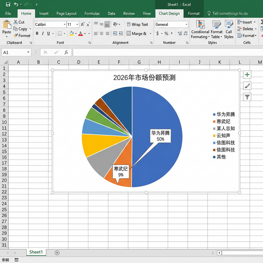Screen dimensions: 263x263
Task: Click the Comma Style icon
Action: click(x=172, y=33)
